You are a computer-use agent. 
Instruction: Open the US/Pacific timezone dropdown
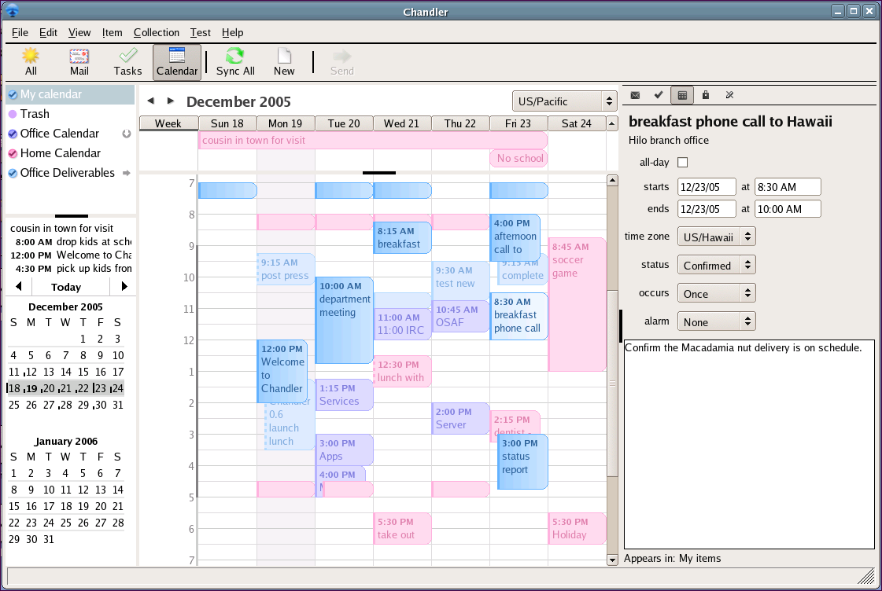pyautogui.click(x=564, y=101)
